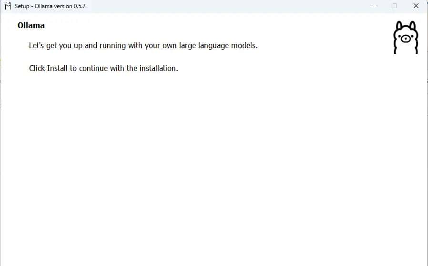
Task: Minimize the Ollama Setup window
Action: pyautogui.click(x=372, y=6)
